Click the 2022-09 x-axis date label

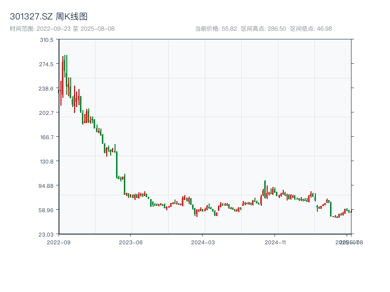(58, 242)
